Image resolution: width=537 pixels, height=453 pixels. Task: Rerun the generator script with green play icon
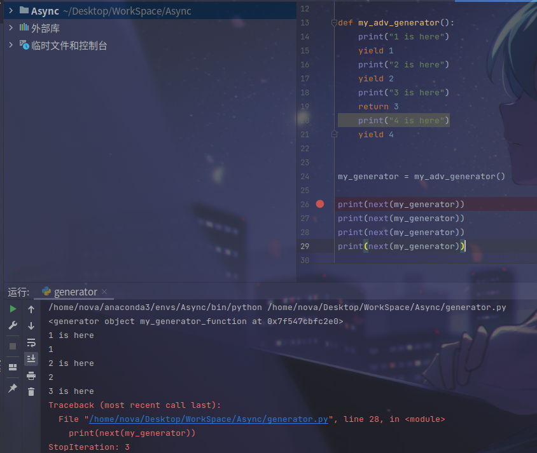coord(13,309)
